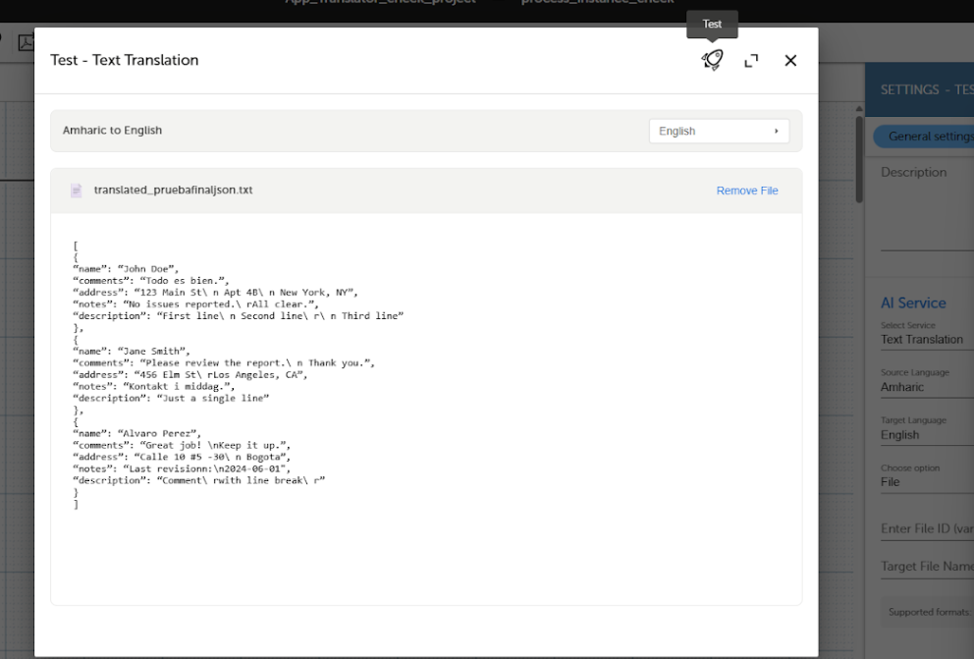This screenshot has height=659, width=974.
Task: Click the translated_pruebafinaljson.txt file icon
Action: point(76,191)
